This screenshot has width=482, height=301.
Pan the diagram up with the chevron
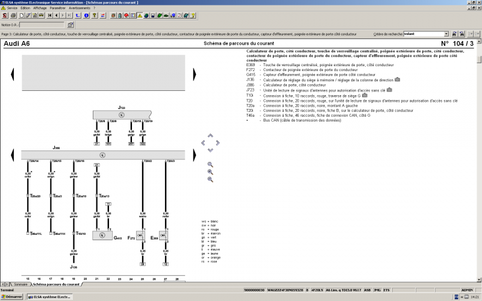point(210,135)
